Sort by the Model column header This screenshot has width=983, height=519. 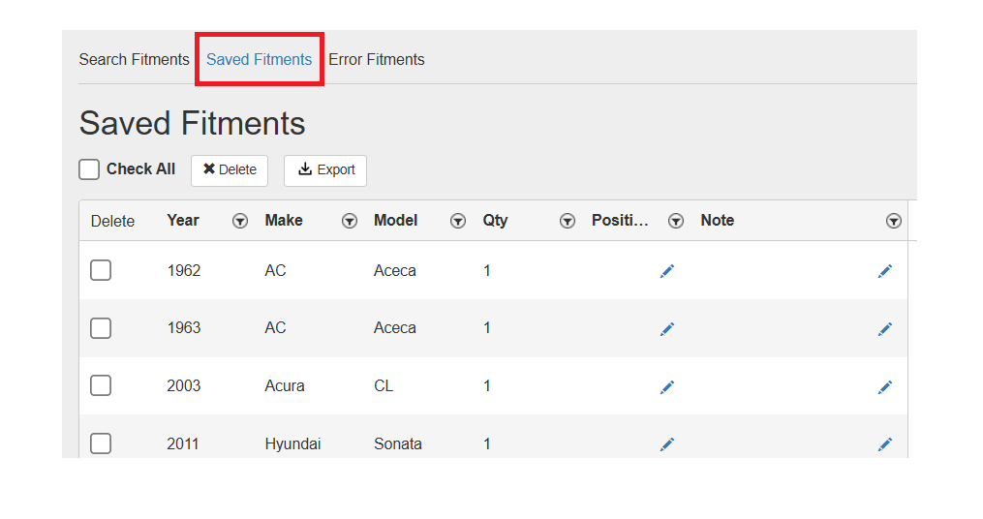click(x=395, y=221)
